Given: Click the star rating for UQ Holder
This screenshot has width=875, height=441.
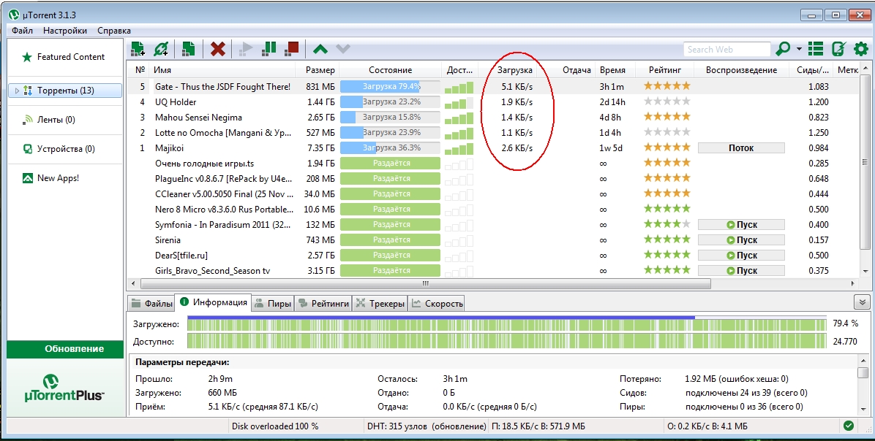Looking at the screenshot, I should pyautogui.click(x=666, y=101).
